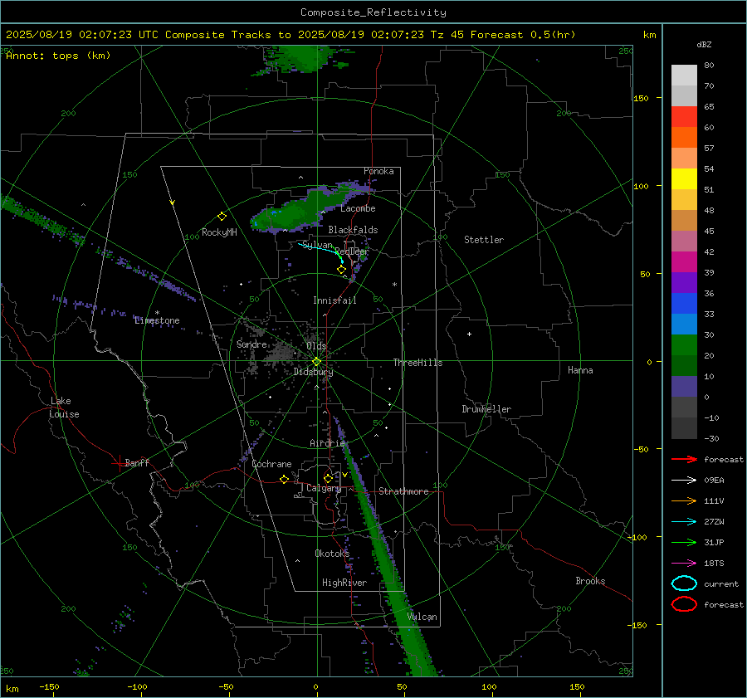
Task: Click the ThreeHills city label
Action: click(x=417, y=363)
